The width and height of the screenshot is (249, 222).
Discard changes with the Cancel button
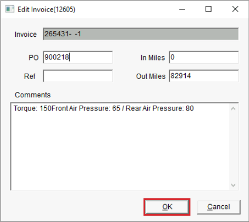click(218, 207)
